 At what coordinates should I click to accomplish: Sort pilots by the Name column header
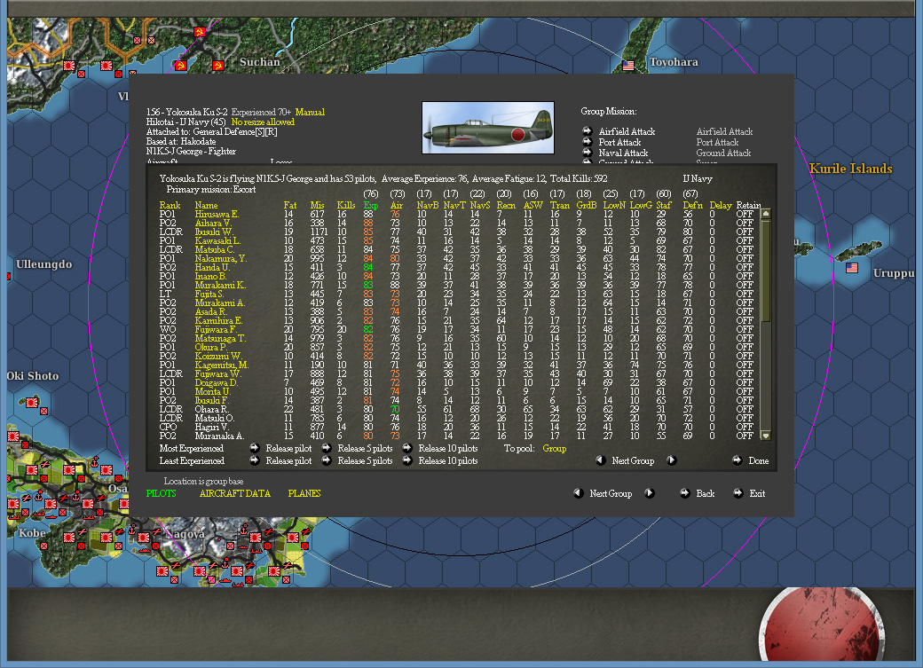[x=206, y=205]
